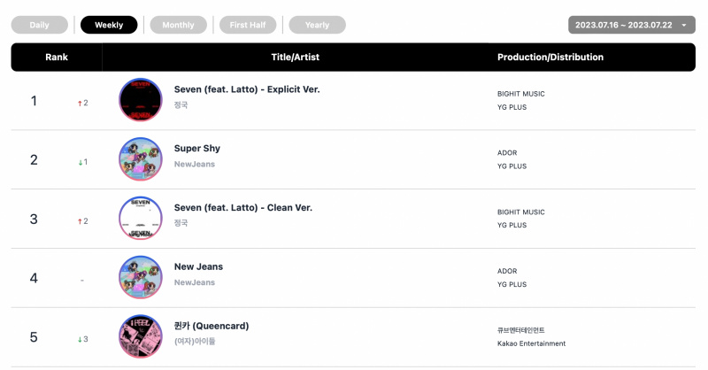This screenshot has width=708, height=370.
Task: Open the 퀸카 (Queencard) song title
Action: tap(212, 326)
